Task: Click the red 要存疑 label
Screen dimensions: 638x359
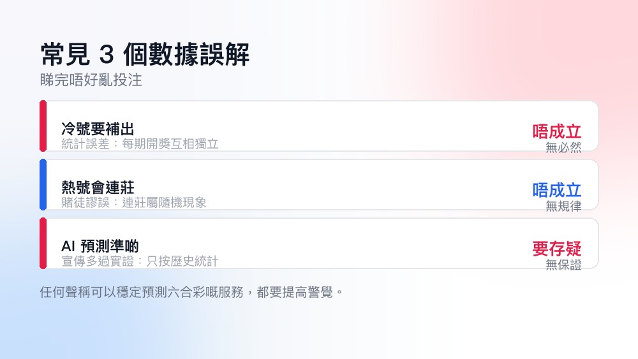Action: click(556, 249)
